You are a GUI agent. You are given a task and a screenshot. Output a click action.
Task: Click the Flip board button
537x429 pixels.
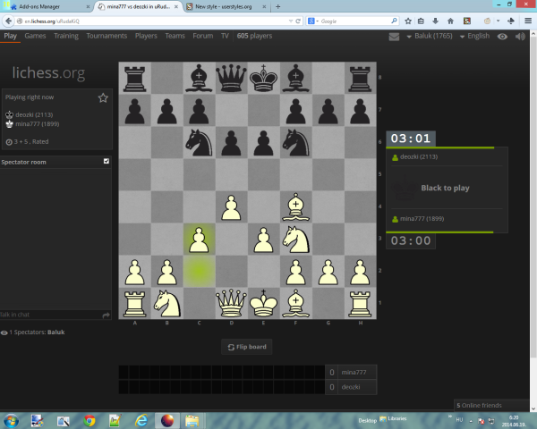(247, 347)
